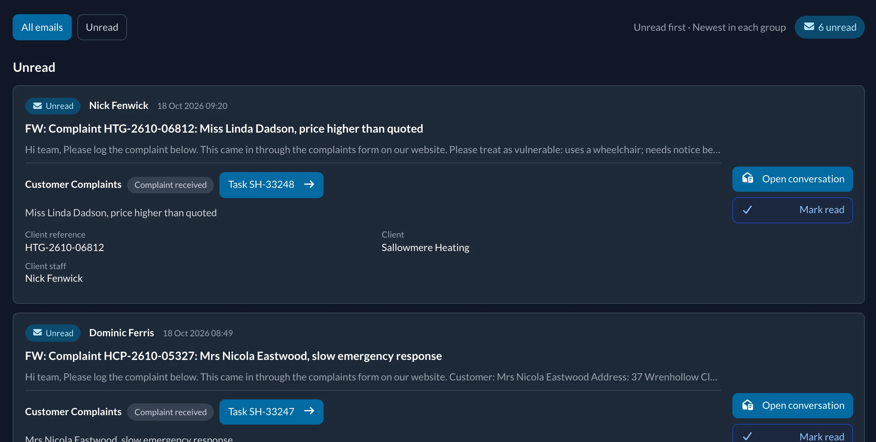Open the email about Miss Linda Dadson complaint
Viewport: 876px width, 442px height.
point(224,129)
